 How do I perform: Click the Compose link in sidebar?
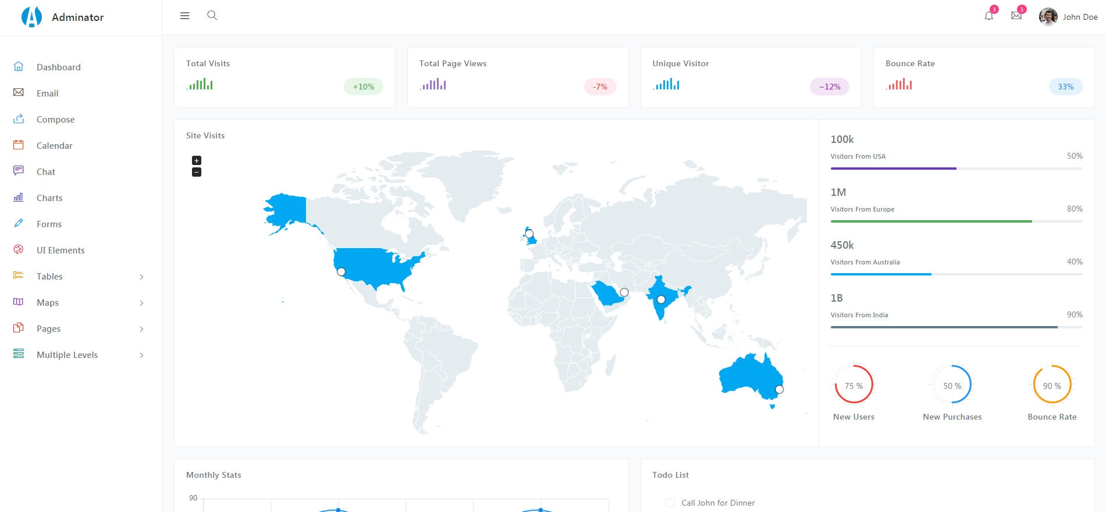tap(55, 120)
